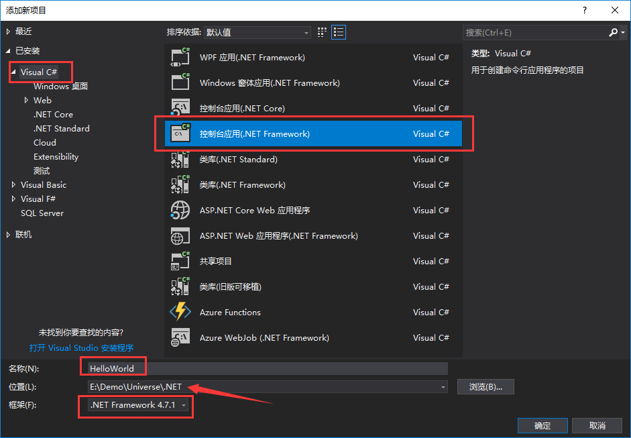
Task: Select the Console App (.NET Framework) icon
Action: (180, 133)
